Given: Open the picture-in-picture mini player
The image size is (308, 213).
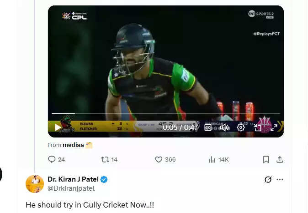Looking at the screenshot, I should pyautogui.click(x=257, y=127).
